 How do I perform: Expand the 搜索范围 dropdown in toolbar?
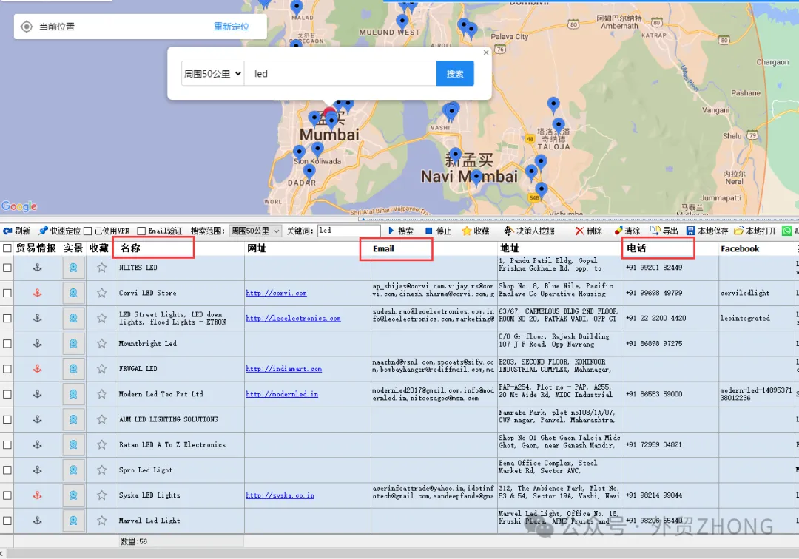pyautogui.click(x=255, y=231)
